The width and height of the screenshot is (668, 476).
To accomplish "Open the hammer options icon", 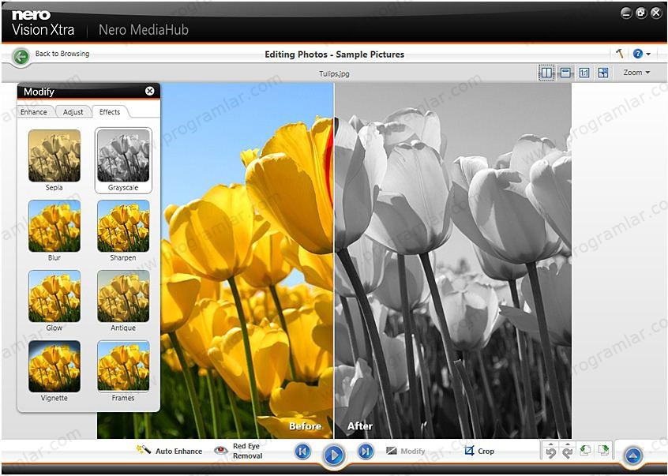I will [x=620, y=54].
